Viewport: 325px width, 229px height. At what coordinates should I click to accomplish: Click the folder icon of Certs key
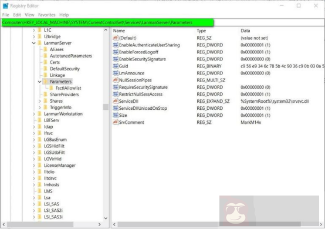(x=45, y=62)
